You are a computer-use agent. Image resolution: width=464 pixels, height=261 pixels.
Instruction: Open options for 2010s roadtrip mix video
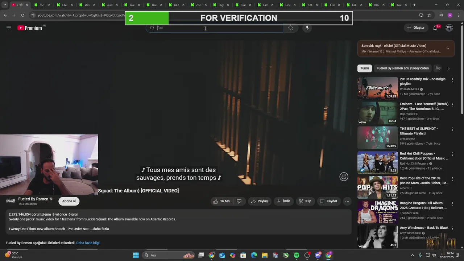click(452, 79)
